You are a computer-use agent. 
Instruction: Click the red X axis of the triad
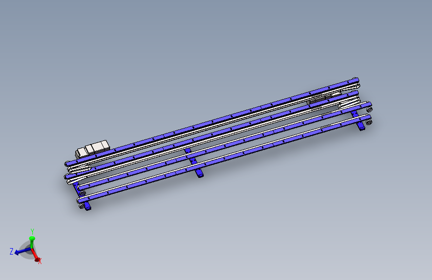tap(35, 255)
